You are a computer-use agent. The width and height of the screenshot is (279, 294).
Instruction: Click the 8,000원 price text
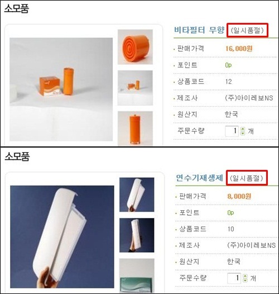point(239,196)
